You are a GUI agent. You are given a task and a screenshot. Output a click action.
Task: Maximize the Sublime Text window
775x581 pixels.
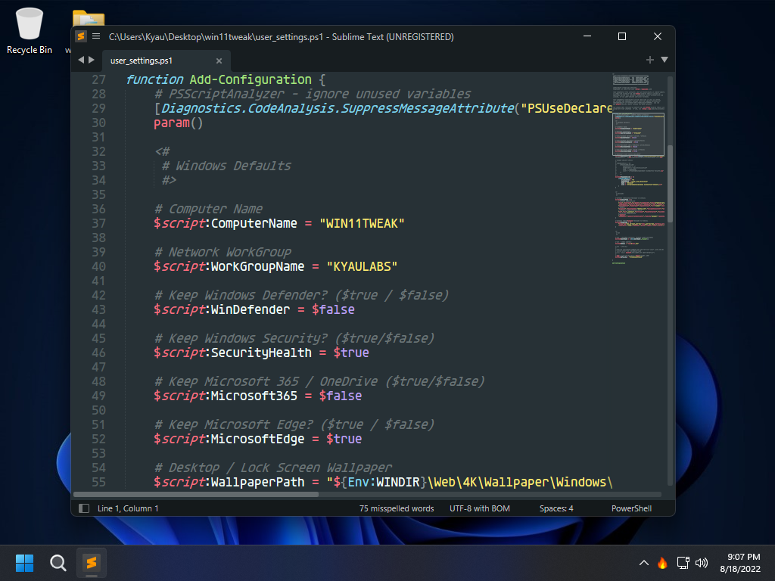[622, 36]
